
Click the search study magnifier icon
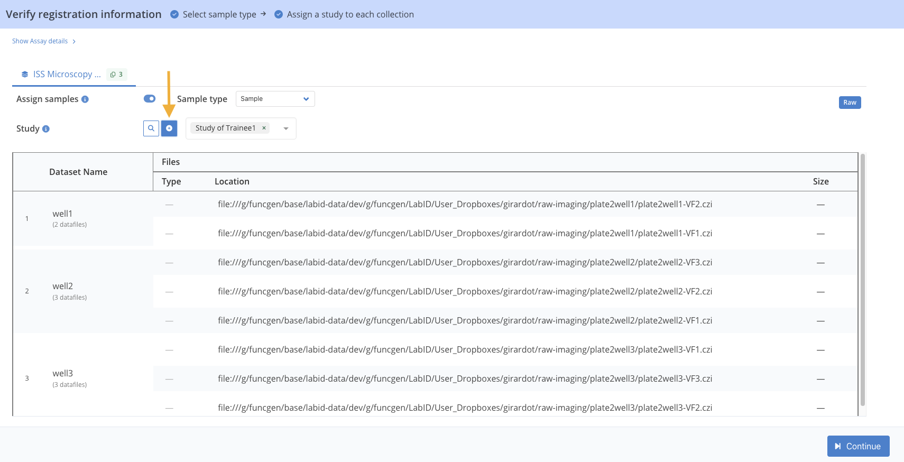coord(151,128)
